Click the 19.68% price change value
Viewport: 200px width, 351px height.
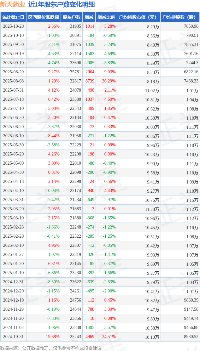53,337
